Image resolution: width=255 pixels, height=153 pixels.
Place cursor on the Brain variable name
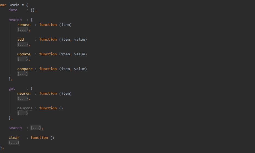coord(14,5)
